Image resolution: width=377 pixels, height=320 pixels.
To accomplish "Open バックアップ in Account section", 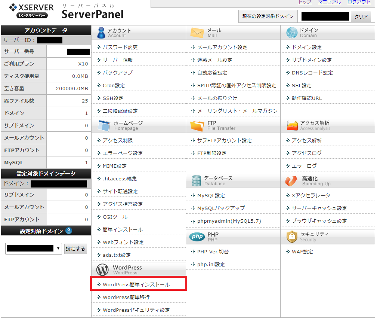I will click(118, 73).
